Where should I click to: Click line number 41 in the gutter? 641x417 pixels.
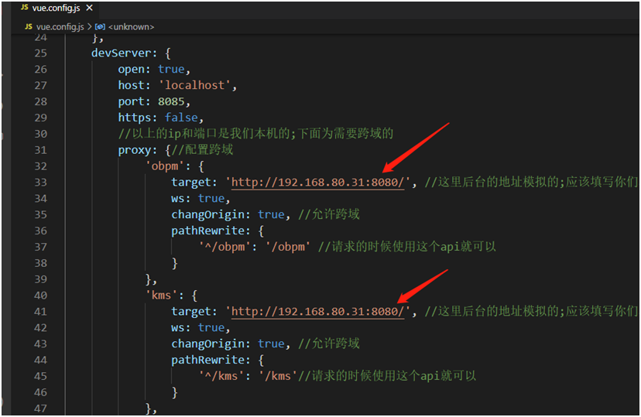40,312
